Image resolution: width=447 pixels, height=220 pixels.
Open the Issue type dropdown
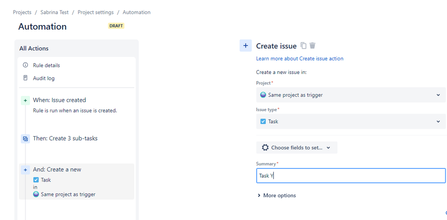(x=351, y=121)
